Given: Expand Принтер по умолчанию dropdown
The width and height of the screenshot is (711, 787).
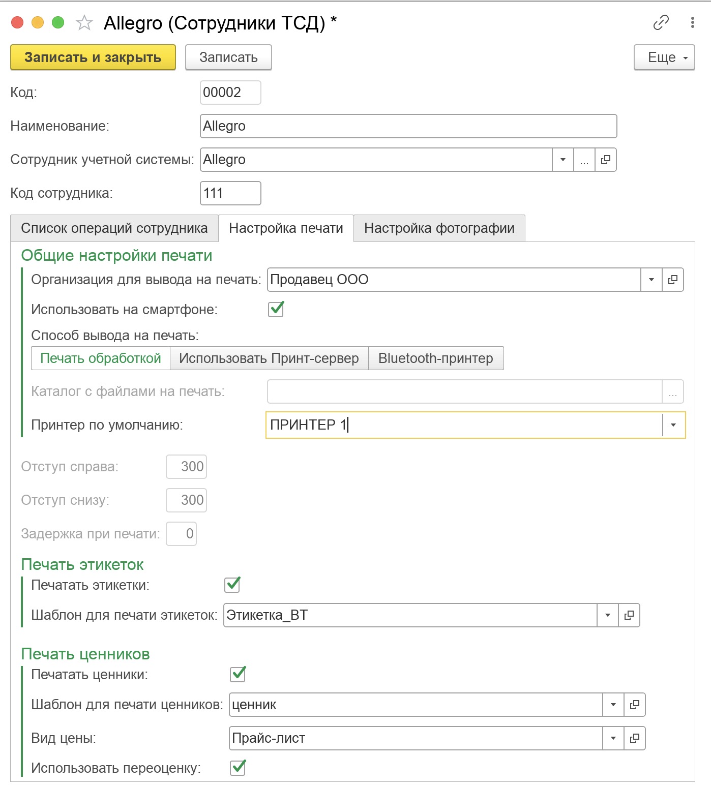Looking at the screenshot, I should [x=673, y=425].
